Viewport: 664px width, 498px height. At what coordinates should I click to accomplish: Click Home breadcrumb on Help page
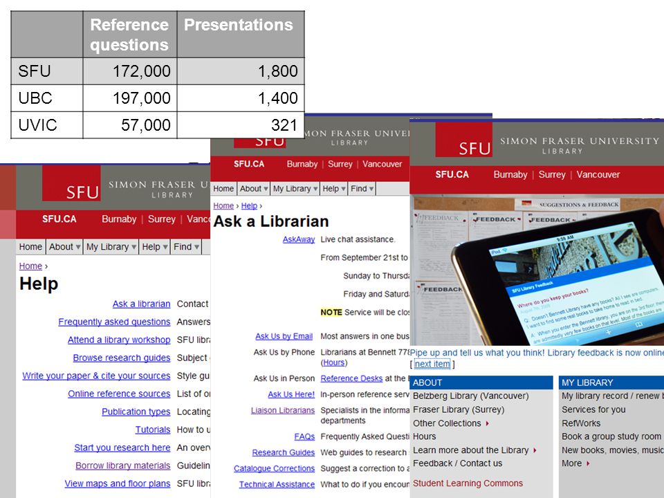[30, 266]
